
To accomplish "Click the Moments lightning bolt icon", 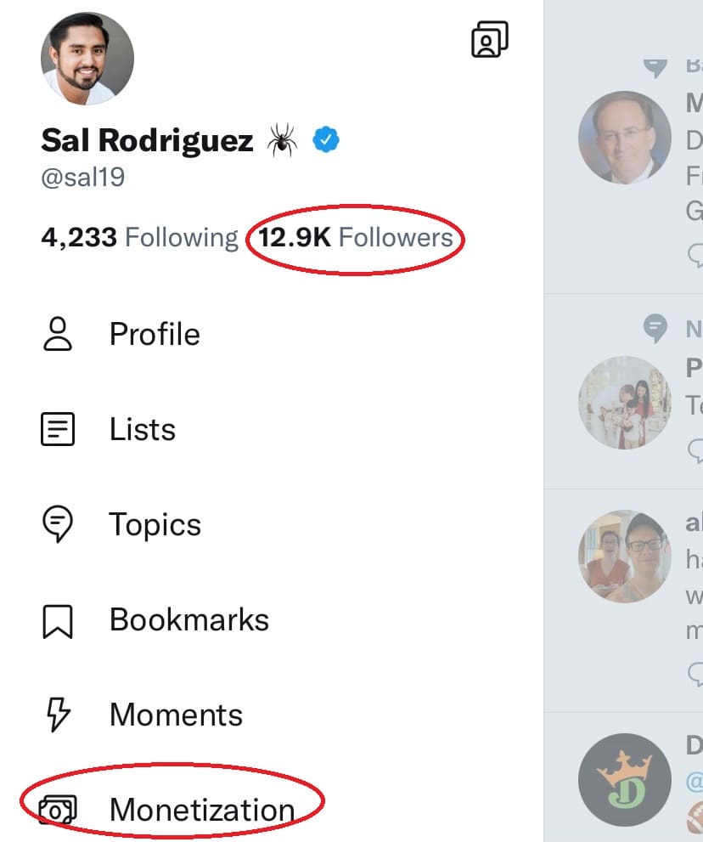I will 58,715.
